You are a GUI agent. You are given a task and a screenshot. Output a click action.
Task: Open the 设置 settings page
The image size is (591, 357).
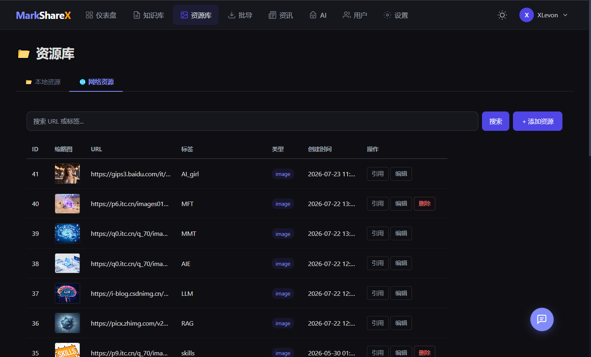pyautogui.click(x=396, y=15)
